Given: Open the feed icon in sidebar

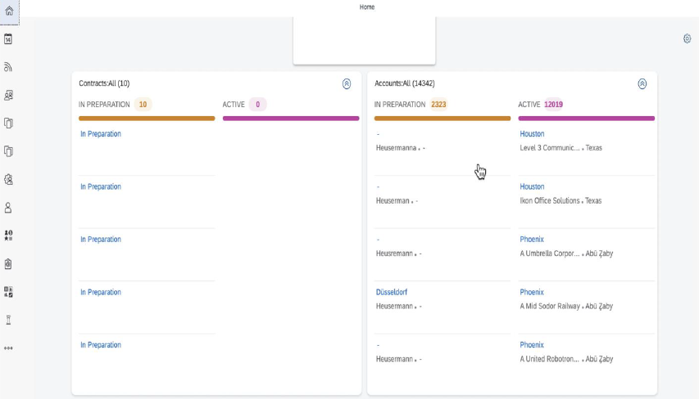Looking at the screenshot, I should pyautogui.click(x=9, y=67).
